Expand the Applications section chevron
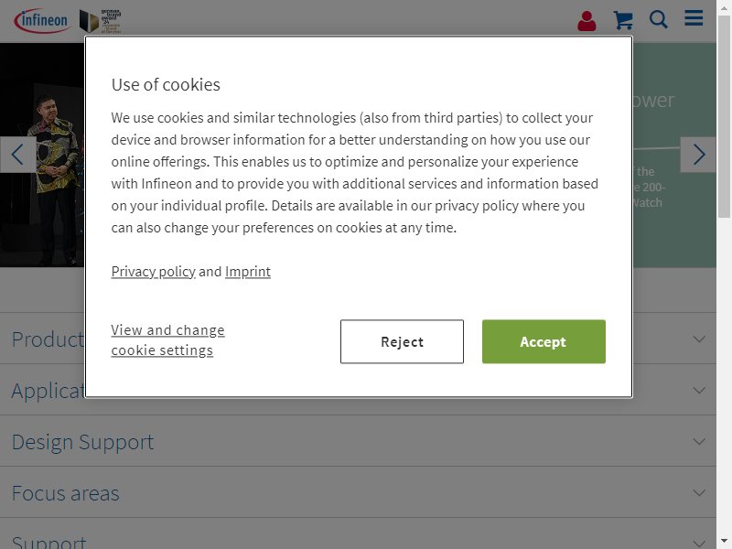The height and width of the screenshot is (549, 732). [x=699, y=391]
